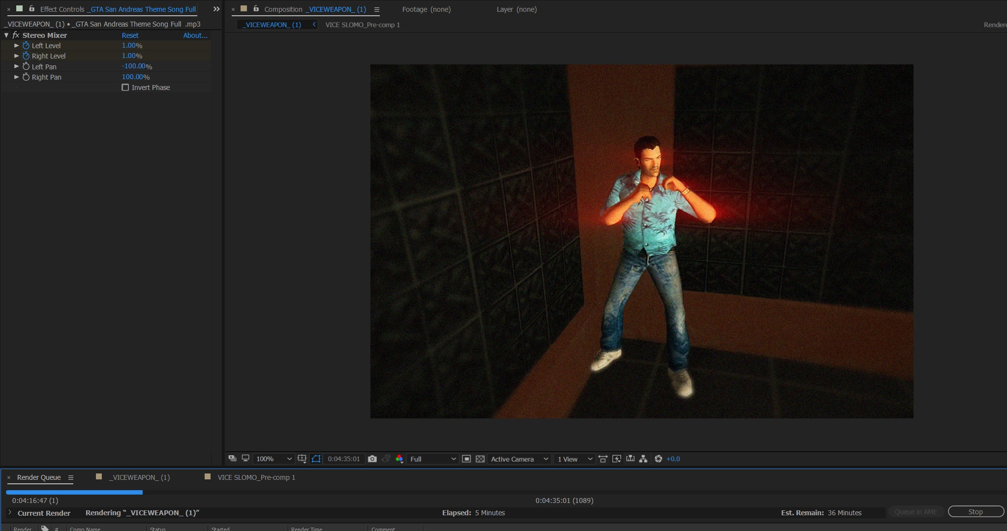
Task: Reset exposure with aperture icon
Action: click(x=658, y=459)
